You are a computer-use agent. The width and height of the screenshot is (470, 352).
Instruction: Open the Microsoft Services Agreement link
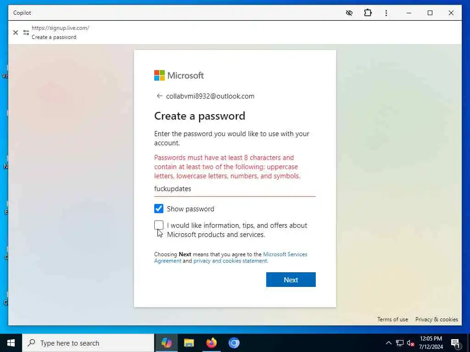231,258
